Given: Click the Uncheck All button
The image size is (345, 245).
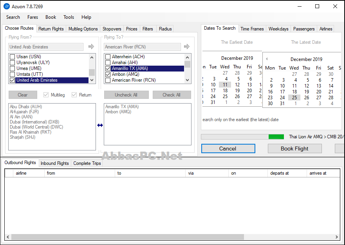Looking at the screenshot, I should (126, 95).
